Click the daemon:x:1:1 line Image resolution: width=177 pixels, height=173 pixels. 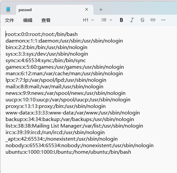[x=64, y=41]
